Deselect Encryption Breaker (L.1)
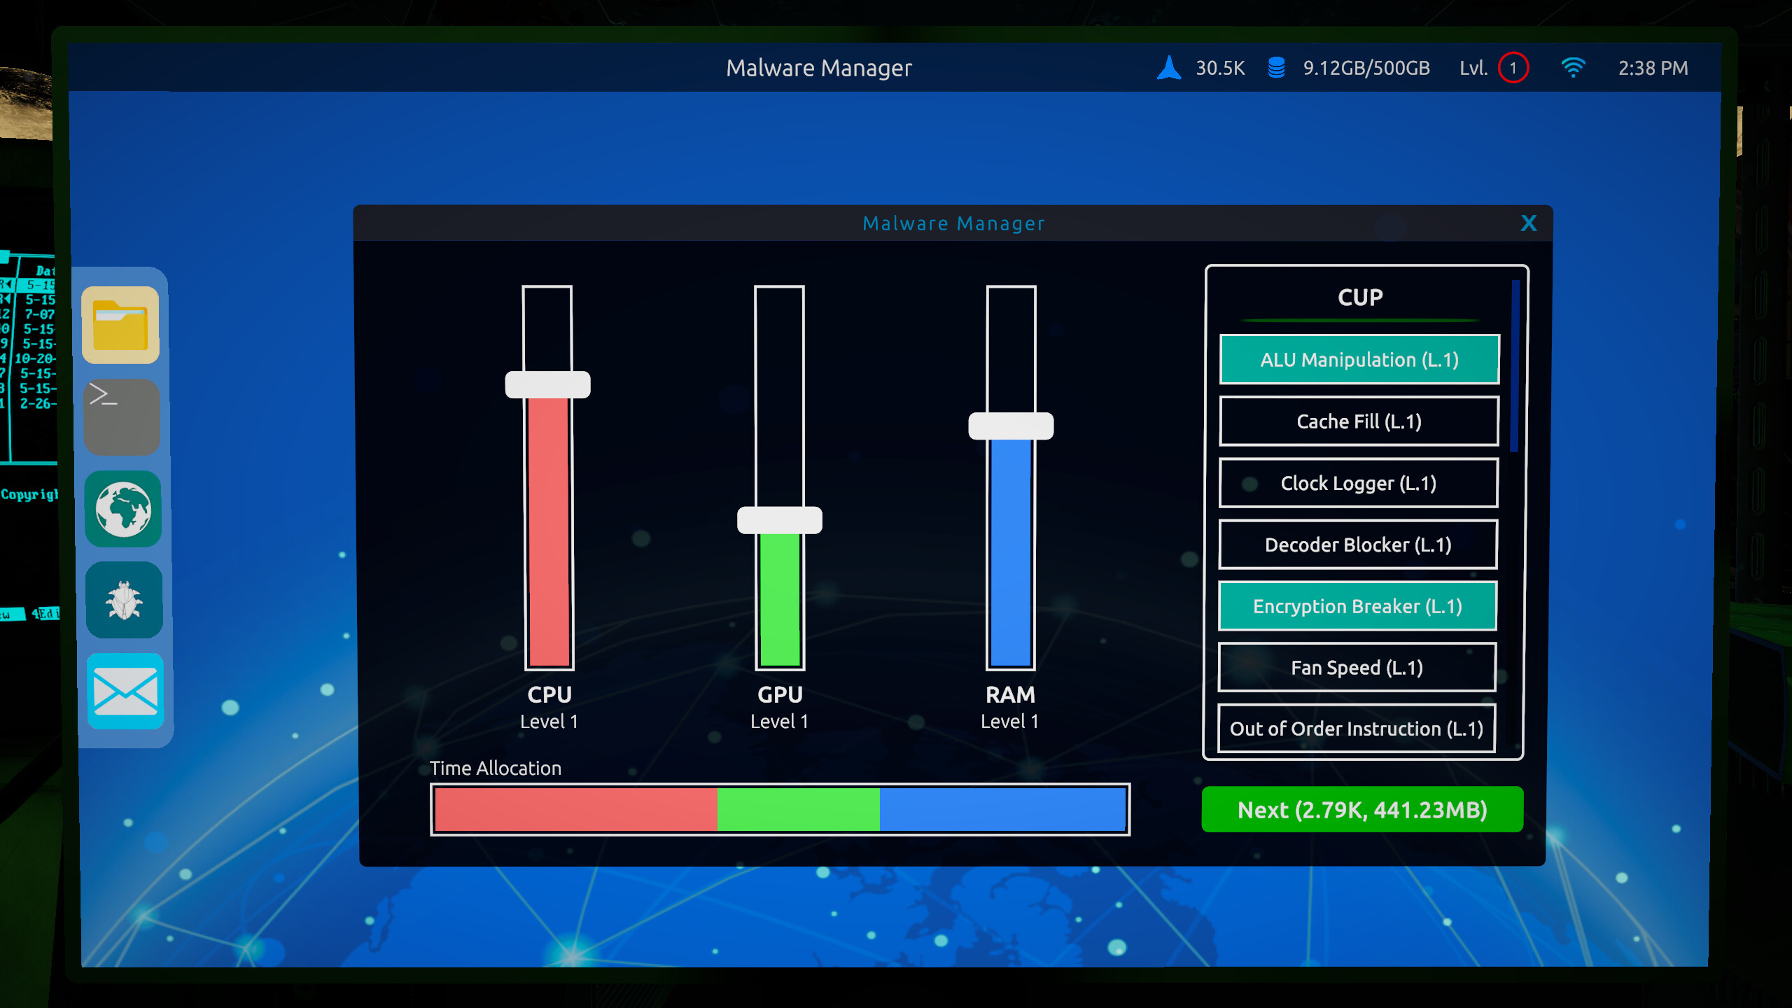1792x1008 pixels. pos(1357,605)
